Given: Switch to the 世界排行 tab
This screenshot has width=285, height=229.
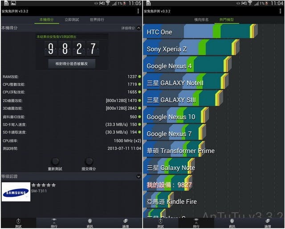Looking at the screenshot, I should (x=97, y=20).
